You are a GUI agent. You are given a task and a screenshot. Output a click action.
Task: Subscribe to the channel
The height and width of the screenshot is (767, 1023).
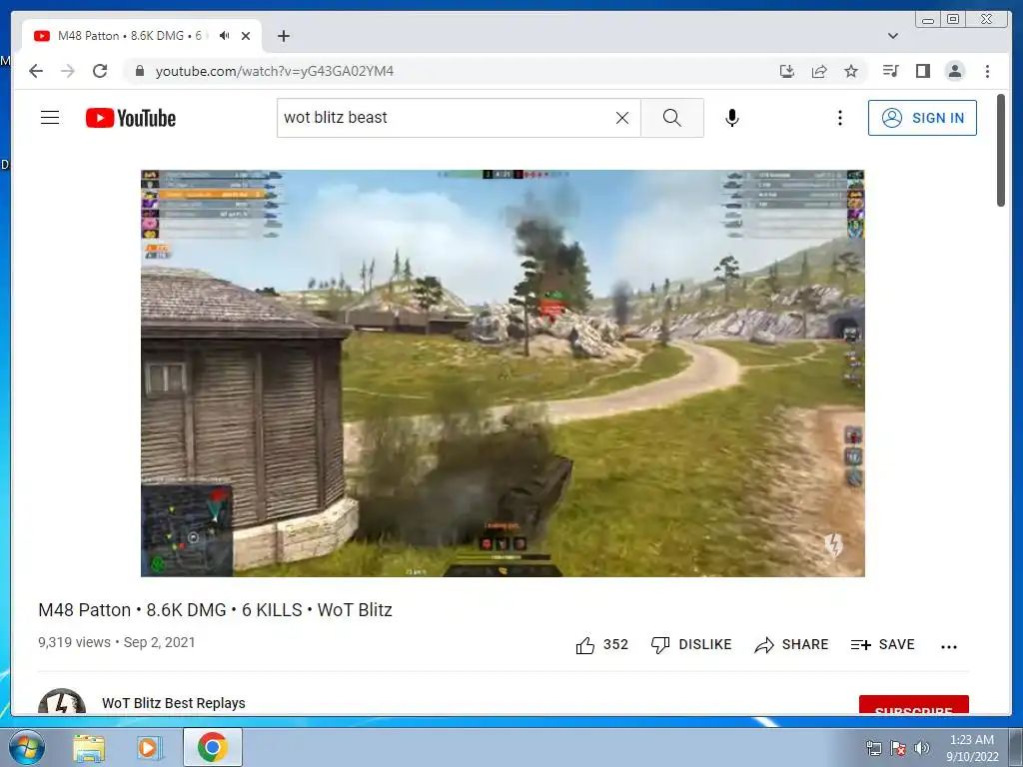point(913,705)
